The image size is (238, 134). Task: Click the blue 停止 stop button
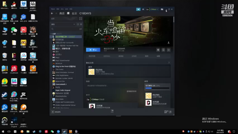click(x=93, y=50)
